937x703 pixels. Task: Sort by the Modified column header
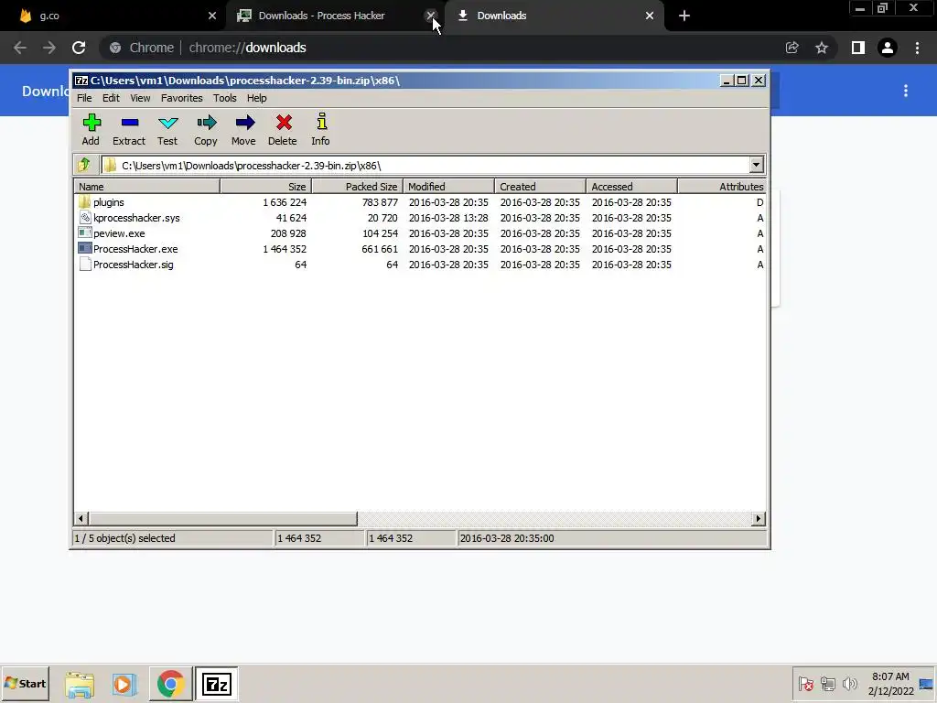(x=448, y=187)
